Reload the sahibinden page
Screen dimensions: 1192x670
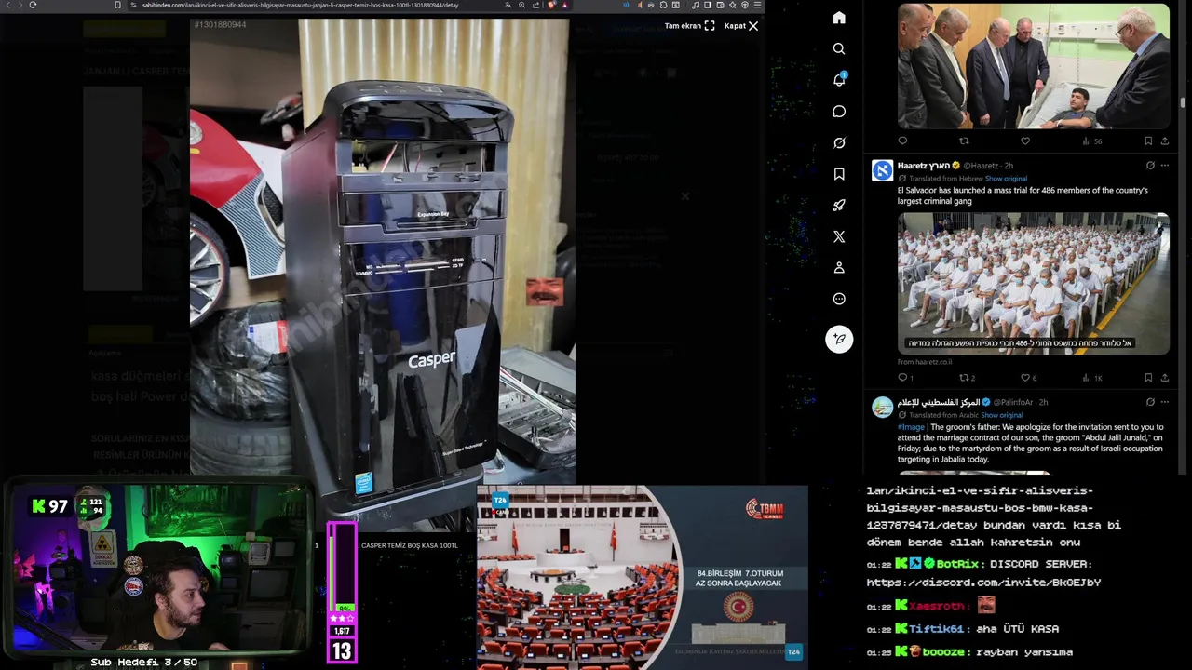point(33,5)
